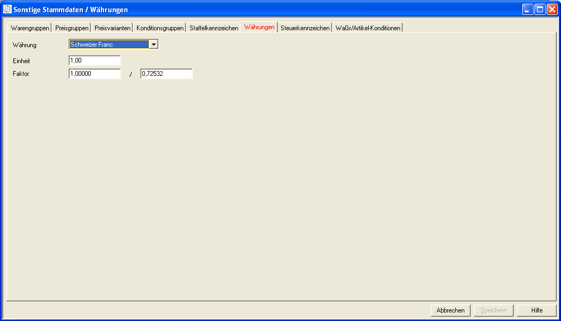Show the Staffelkennzeichen tab

coord(214,28)
